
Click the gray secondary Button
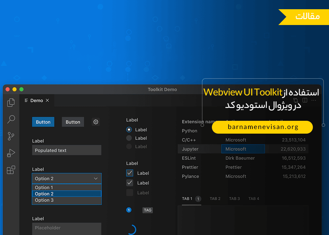[x=73, y=122]
